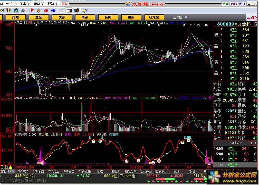Open the 帮助(H) menu

coord(53,4)
